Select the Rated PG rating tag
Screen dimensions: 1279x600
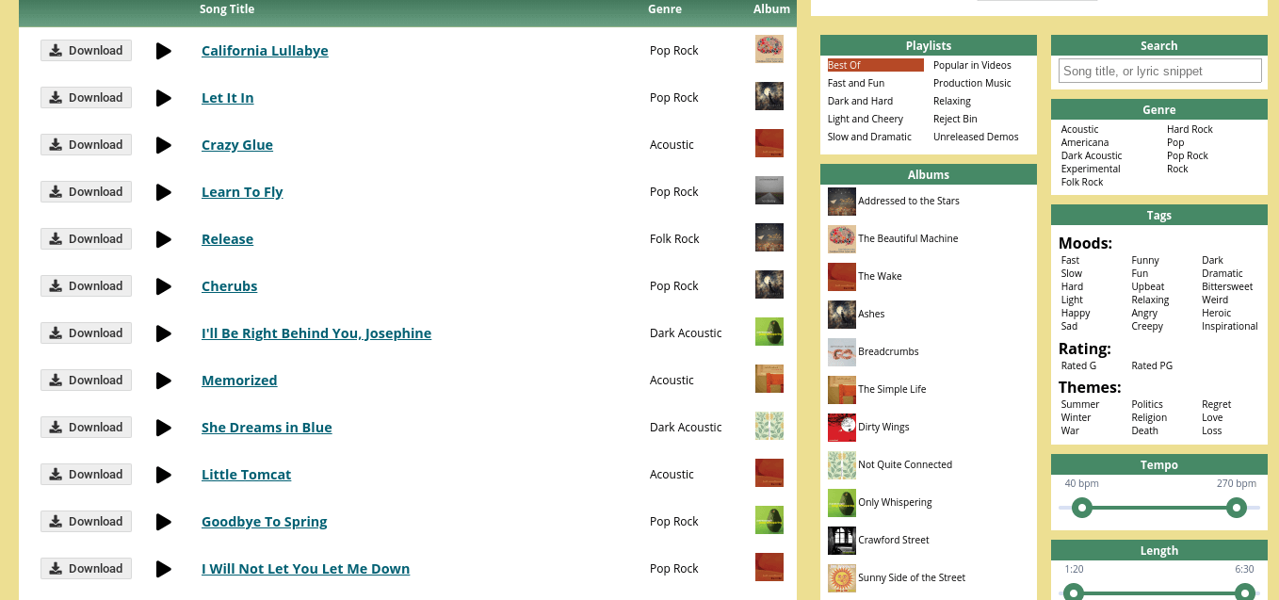tap(1152, 365)
